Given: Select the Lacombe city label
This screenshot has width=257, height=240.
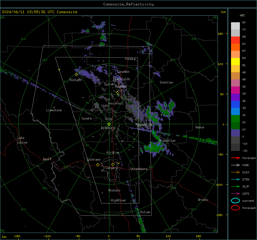Looking at the screenshot, I should pos(123,72).
